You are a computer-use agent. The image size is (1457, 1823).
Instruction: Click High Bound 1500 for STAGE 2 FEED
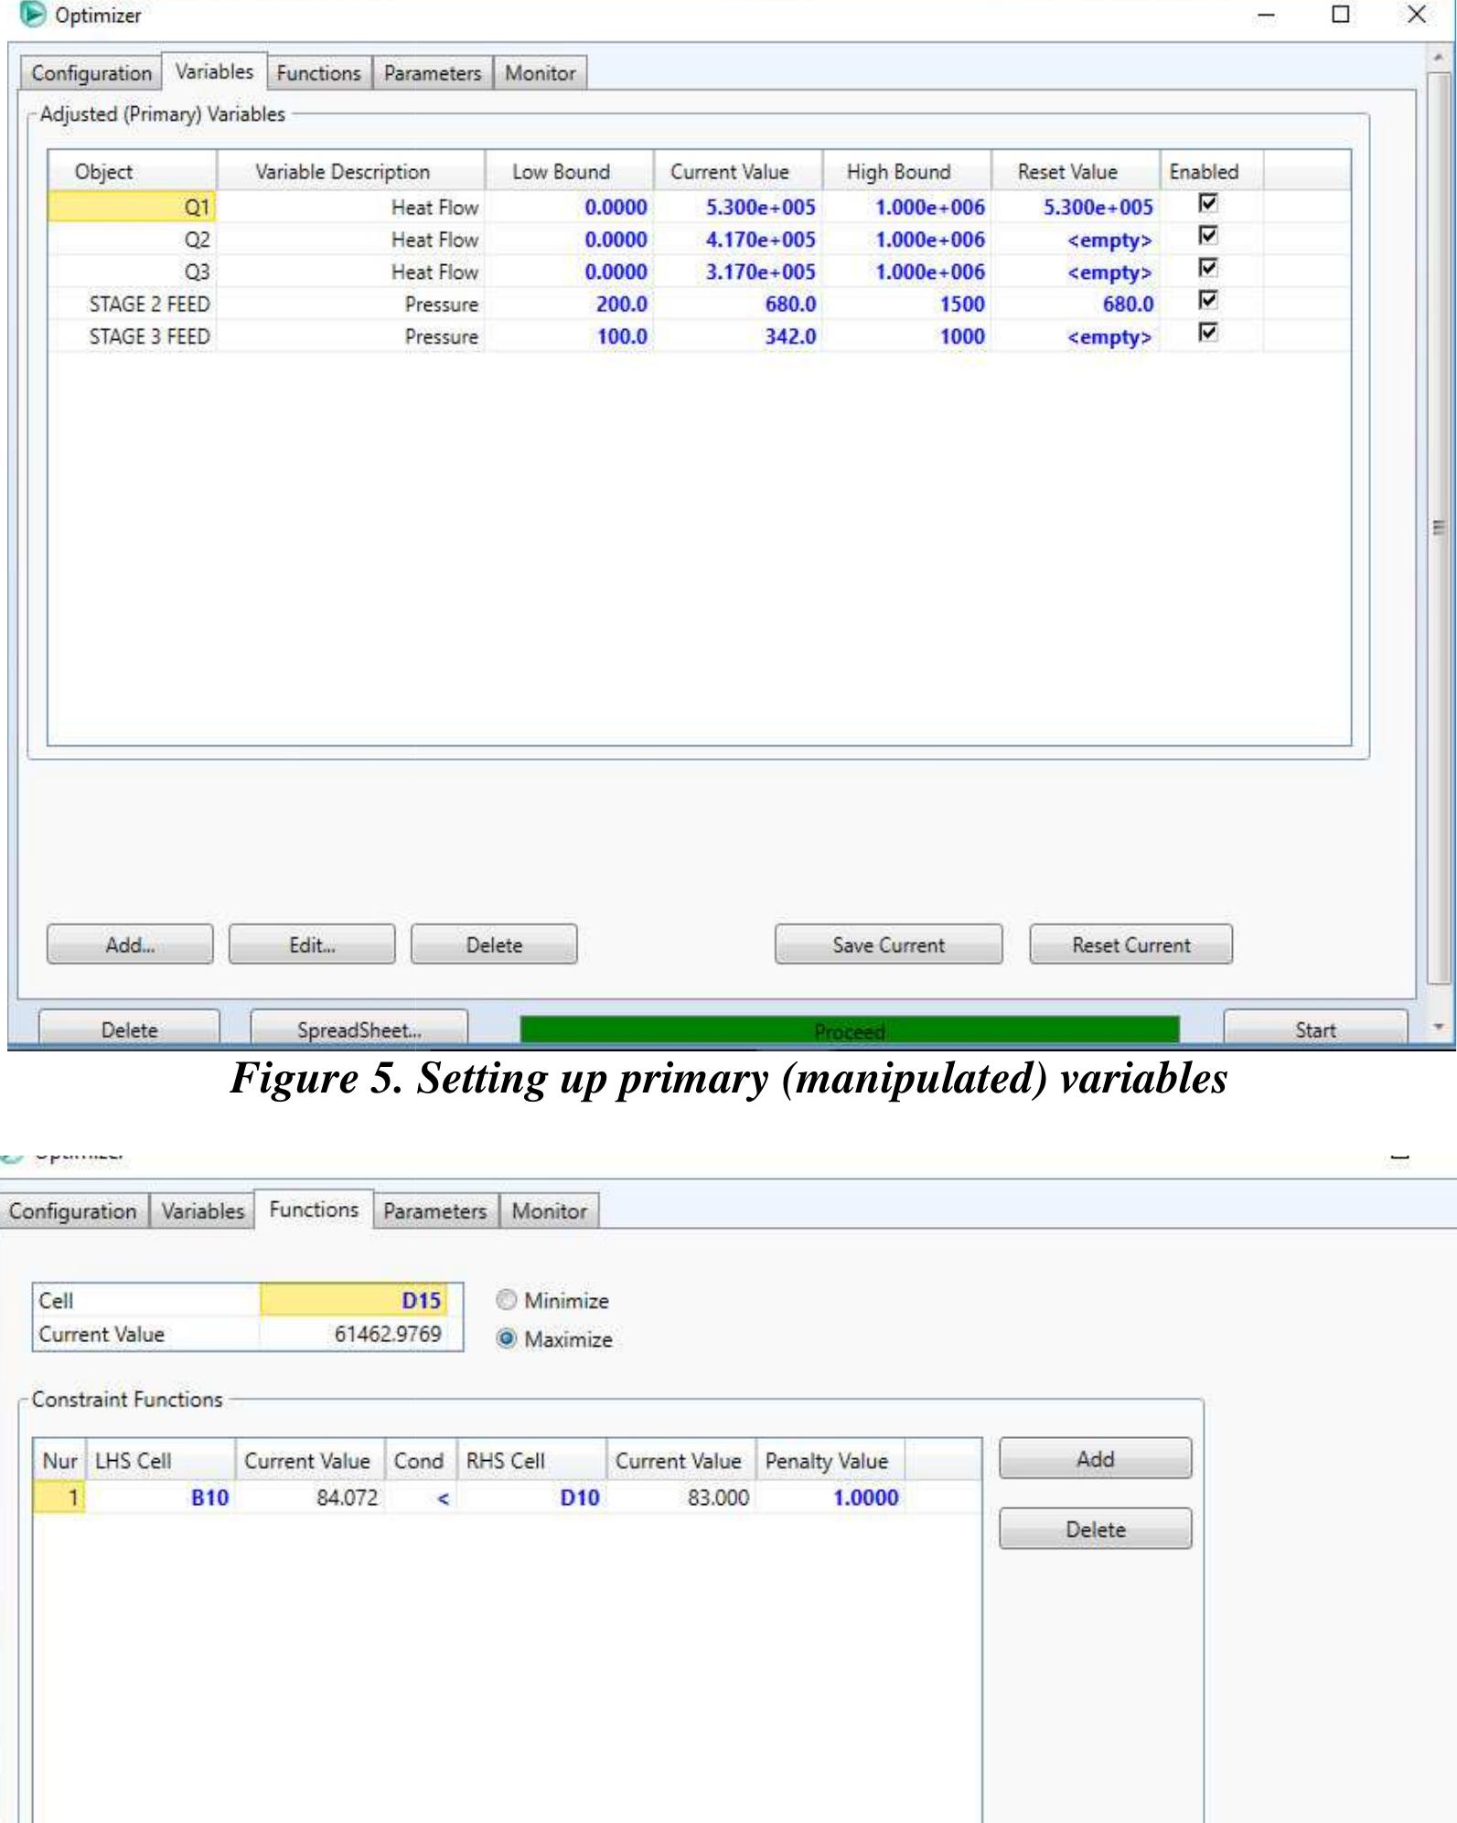907,304
